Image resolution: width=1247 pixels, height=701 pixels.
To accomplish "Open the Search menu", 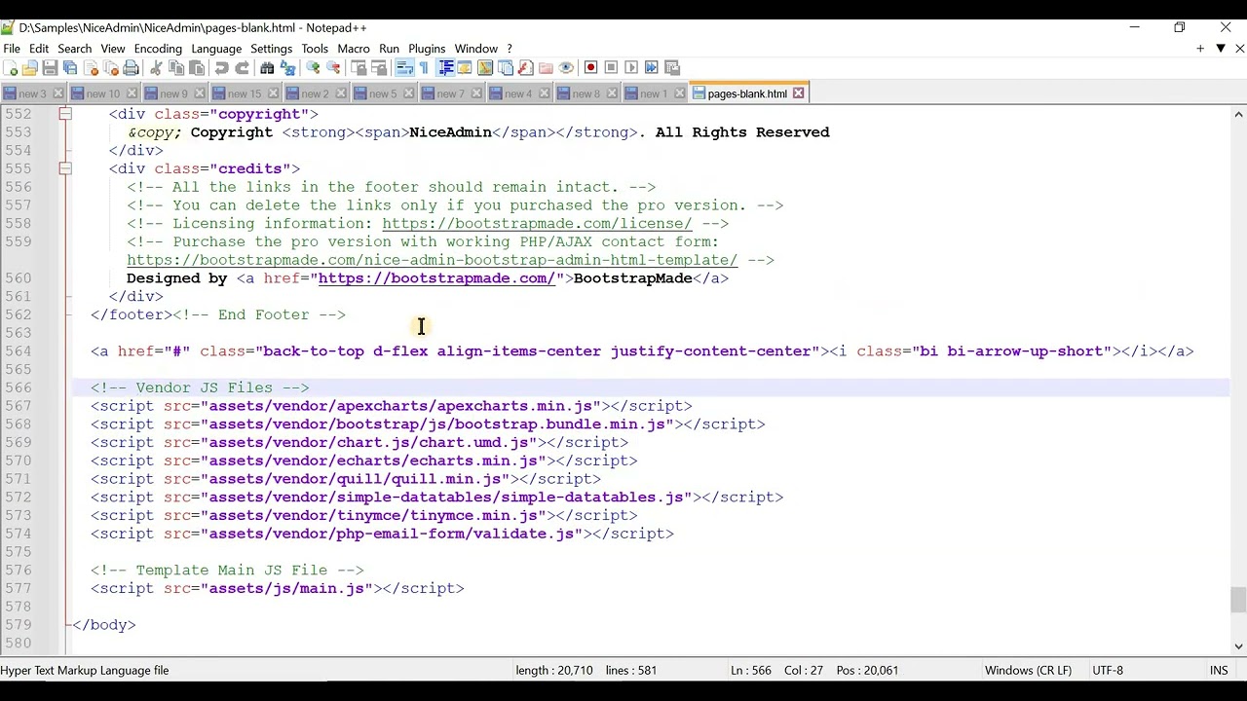I will click(x=74, y=49).
